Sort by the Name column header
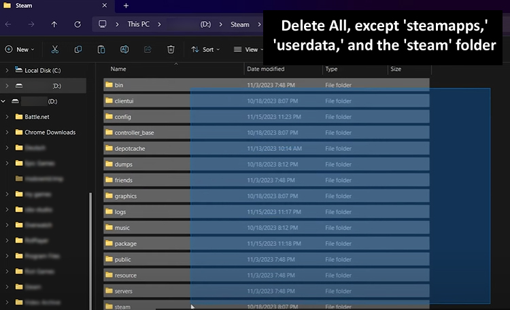The height and width of the screenshot is (310, 510). [118, 69]
